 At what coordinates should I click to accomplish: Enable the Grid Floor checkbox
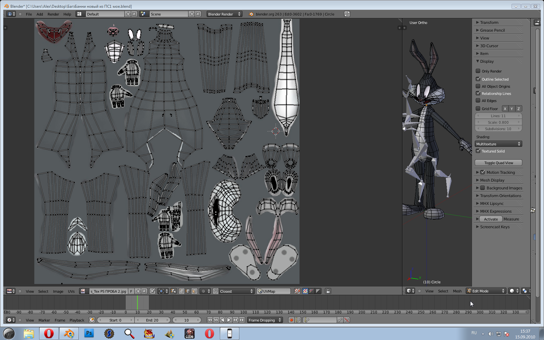(478, 108)
